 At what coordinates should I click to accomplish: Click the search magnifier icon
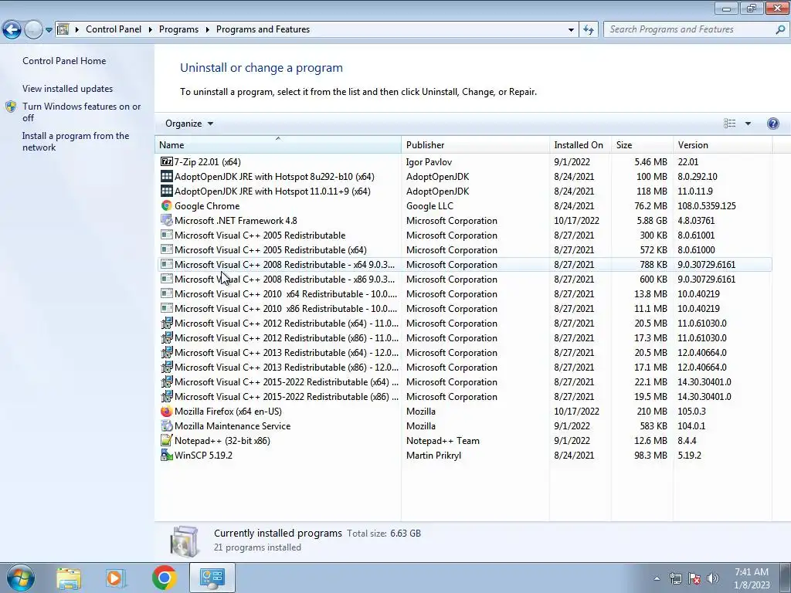780,30
